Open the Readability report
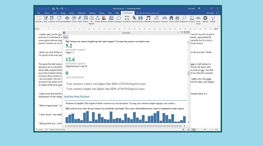Viewport: 263px width, 146px height. click(x=67, y=19)
